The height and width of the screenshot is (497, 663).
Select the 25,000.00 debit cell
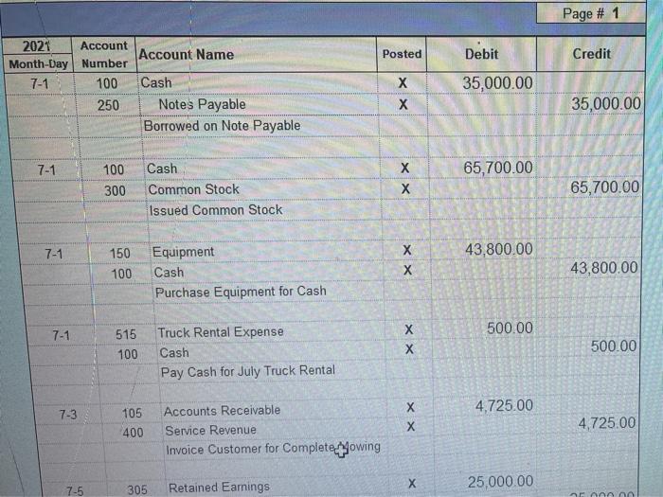pos(485,482)
